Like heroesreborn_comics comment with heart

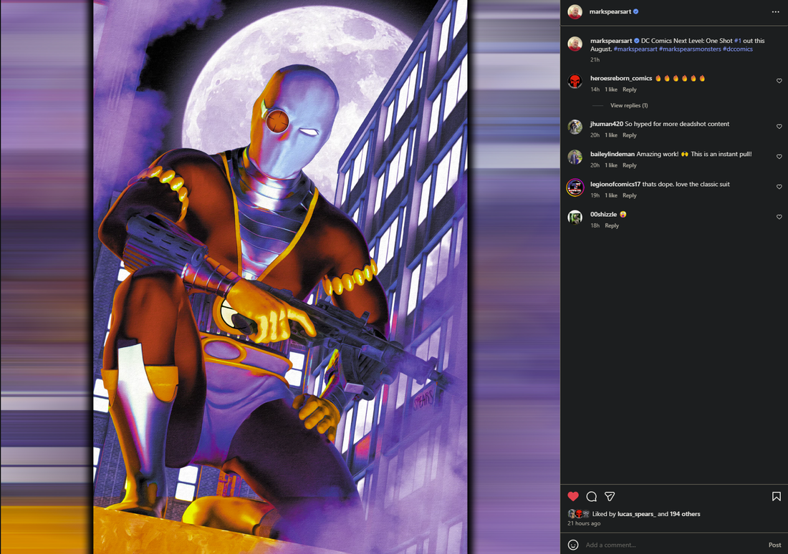(779, 81)
